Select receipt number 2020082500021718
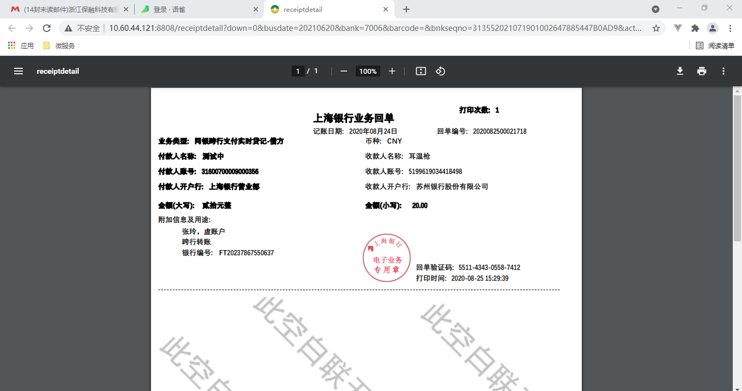The width and height of the screenshot is (742, 391). (500, 131)
